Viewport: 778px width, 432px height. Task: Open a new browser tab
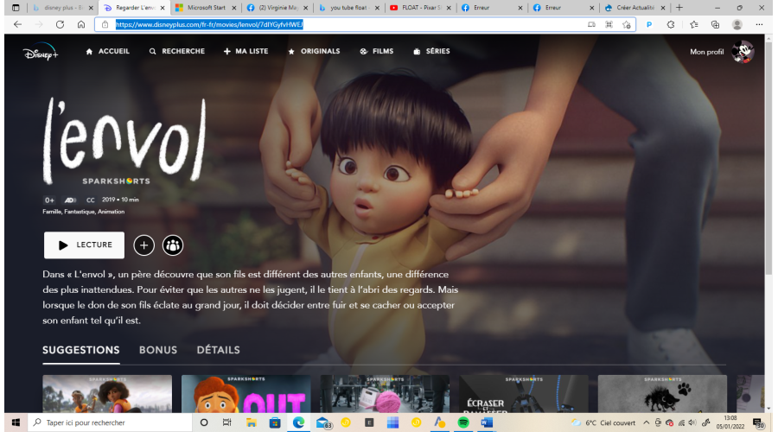tap(679, 8)
